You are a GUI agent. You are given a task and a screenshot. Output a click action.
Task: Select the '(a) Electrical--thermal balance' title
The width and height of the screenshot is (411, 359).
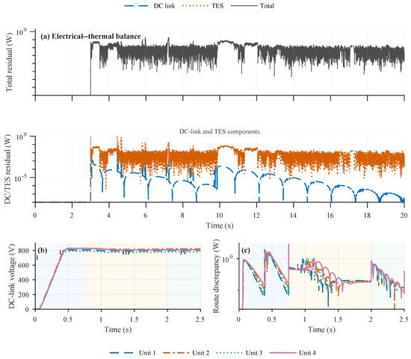90,36
